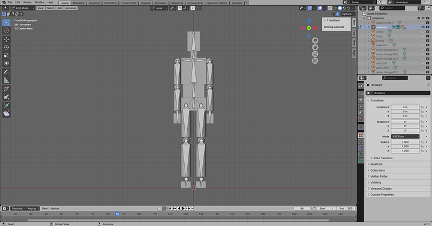Screen dimensions: 432x226
Task: Open the Edit Mode dropdown
Action: (x=23, y=8)
